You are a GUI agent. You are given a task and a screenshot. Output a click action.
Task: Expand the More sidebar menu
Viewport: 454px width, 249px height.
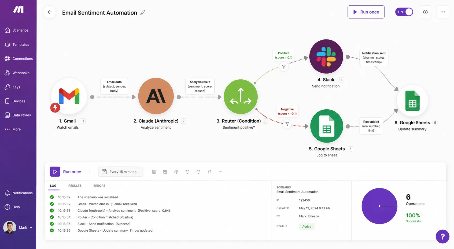[13, 129]
